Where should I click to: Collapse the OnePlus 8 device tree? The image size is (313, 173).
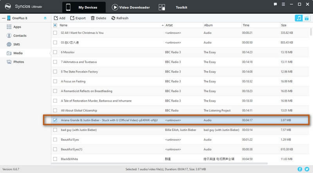pyautogui.click(x=4, y=18)
